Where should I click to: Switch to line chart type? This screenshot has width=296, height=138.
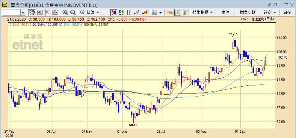coord(136,13)
